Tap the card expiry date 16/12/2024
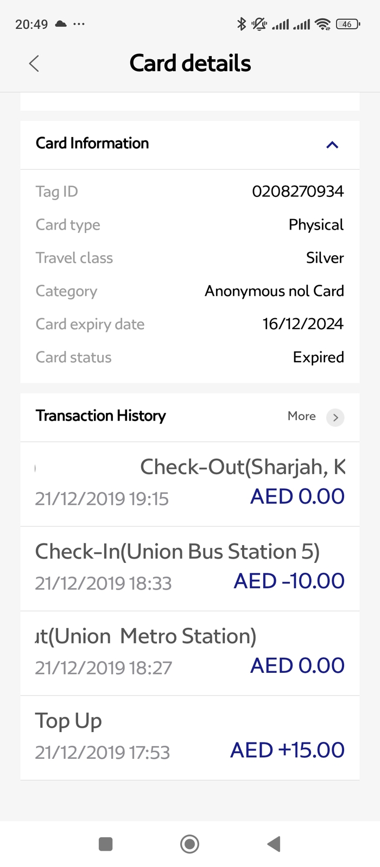Viewport: 380px width, 867px height. [x=303, y=324]
